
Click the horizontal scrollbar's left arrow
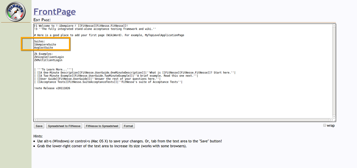click(35, 120)
